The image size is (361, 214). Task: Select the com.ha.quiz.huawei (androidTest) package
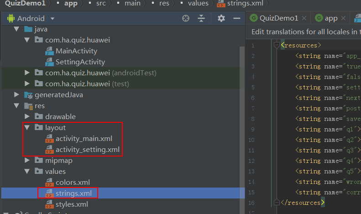[x=100, y=73]
